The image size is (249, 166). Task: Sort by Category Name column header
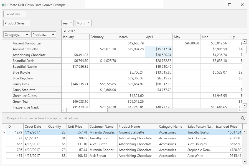coord(172,126)
